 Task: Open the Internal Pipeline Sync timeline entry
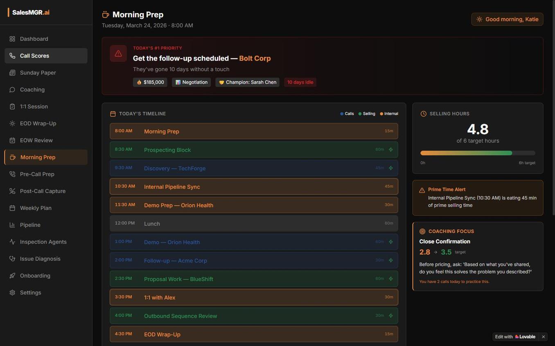click(254, 187)
